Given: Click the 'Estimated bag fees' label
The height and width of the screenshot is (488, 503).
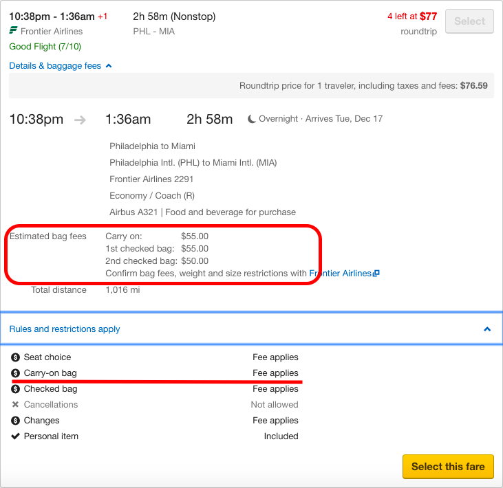Looking at the screenshot, I should coord(47,236).
